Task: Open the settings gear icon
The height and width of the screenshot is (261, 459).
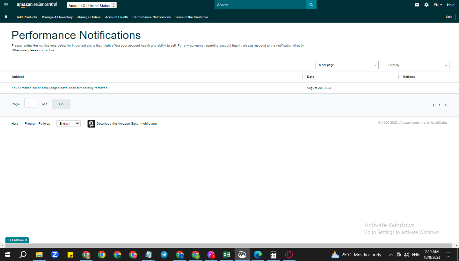Action: pos(426,5)
